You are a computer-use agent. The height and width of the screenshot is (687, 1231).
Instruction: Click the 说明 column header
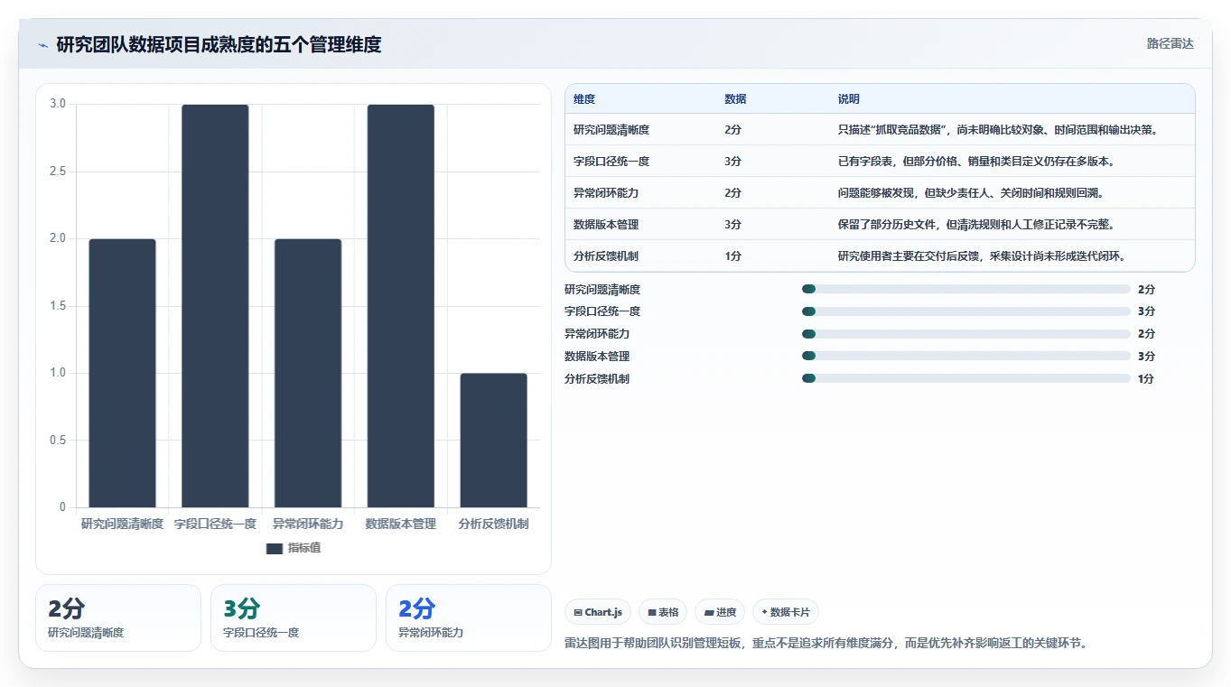[x=849, y=99]
